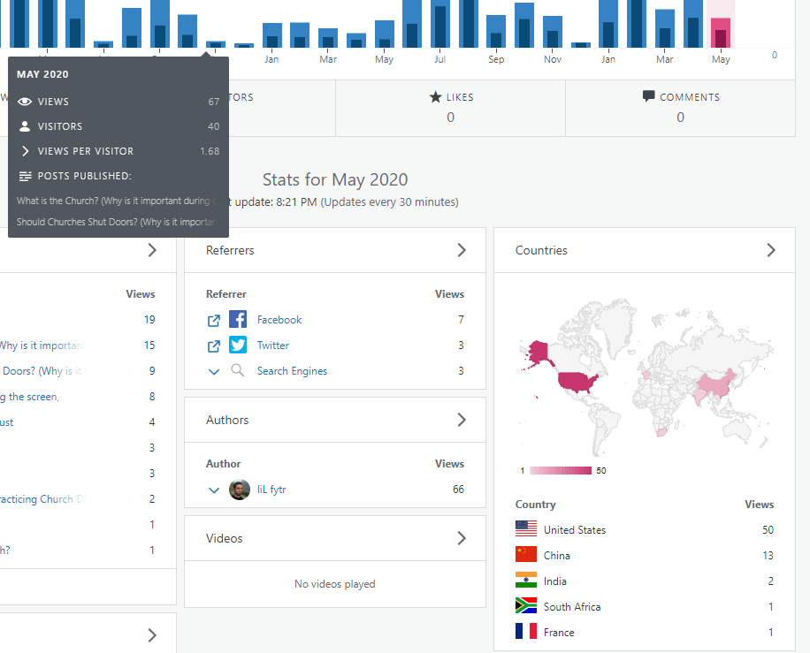Select the Likes stats tab
Screen dimensions: 810x653
(x=450, y=107)
